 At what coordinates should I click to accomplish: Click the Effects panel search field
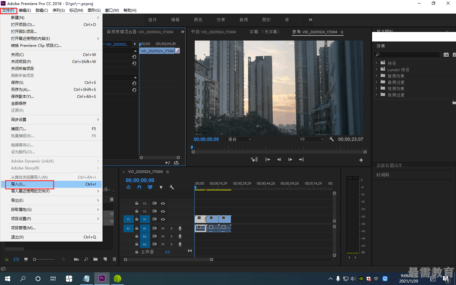tap(407, 55)
